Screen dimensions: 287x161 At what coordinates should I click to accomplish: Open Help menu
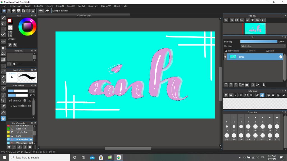click(x=125, y=6)
